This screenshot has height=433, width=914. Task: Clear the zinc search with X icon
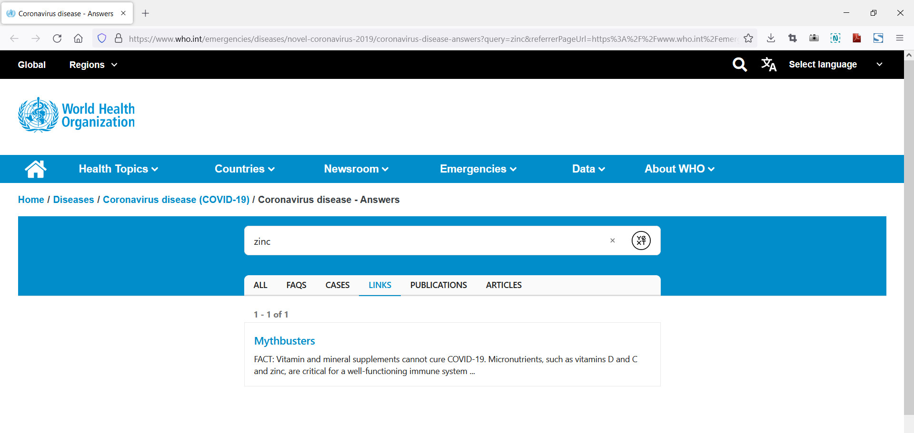613,241
